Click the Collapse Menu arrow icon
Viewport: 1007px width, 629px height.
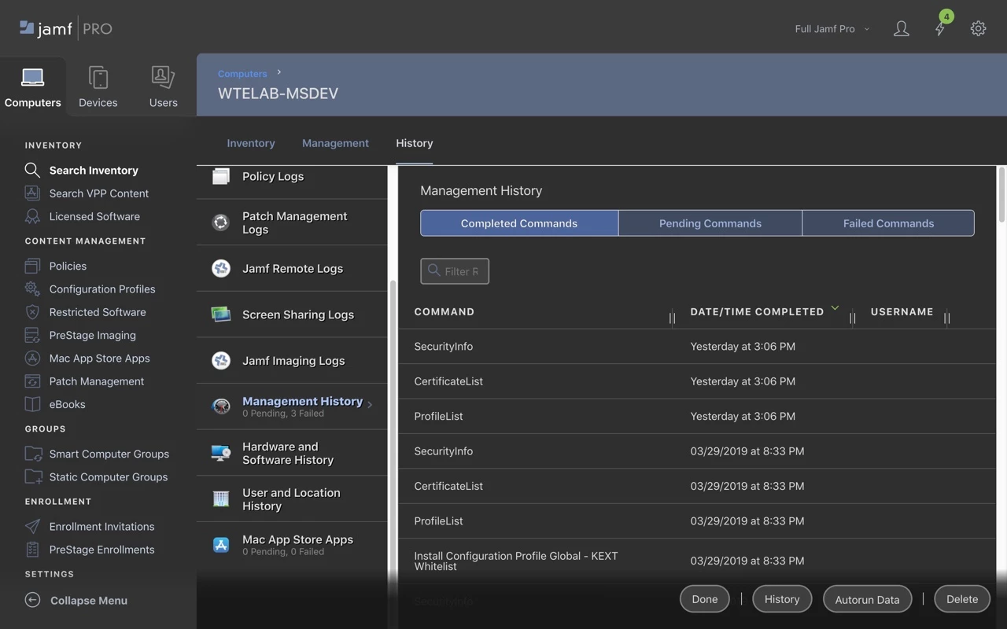point(32,600)
